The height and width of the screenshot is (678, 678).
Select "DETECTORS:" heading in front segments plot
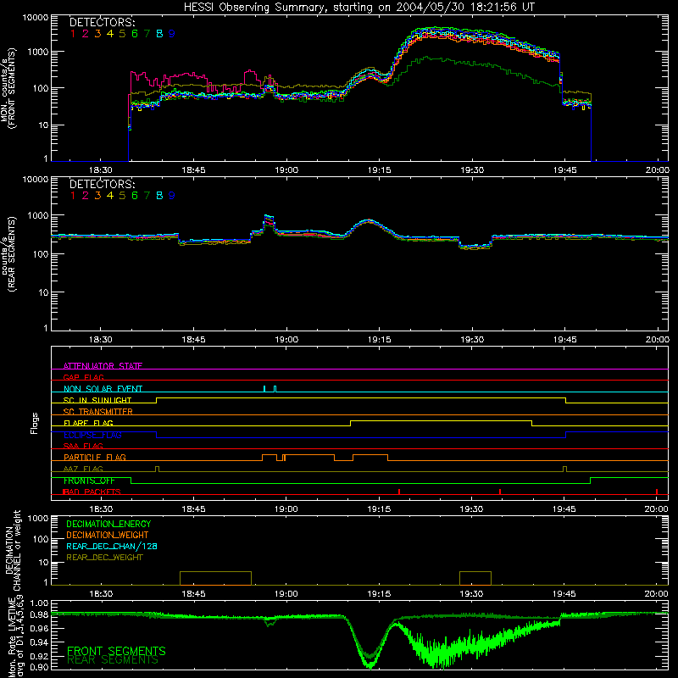click(102, 22)
